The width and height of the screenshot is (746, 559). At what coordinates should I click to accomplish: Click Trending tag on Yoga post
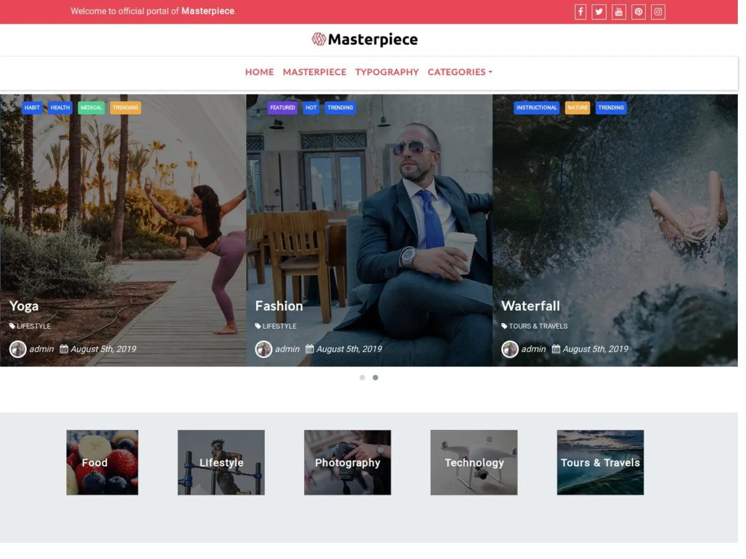126,107
